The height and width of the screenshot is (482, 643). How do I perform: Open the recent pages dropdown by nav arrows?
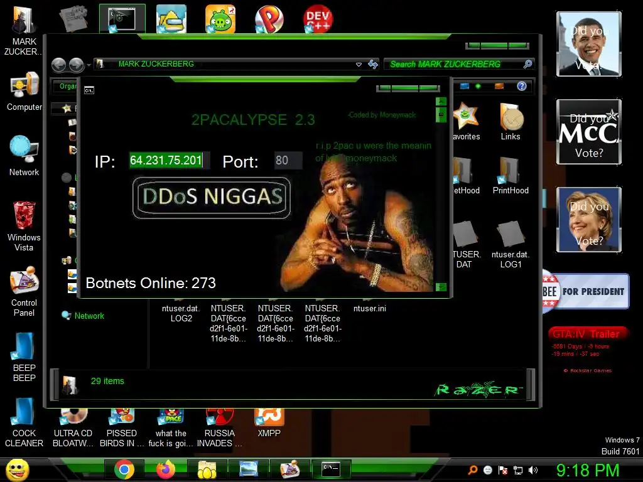pos(89,65)
